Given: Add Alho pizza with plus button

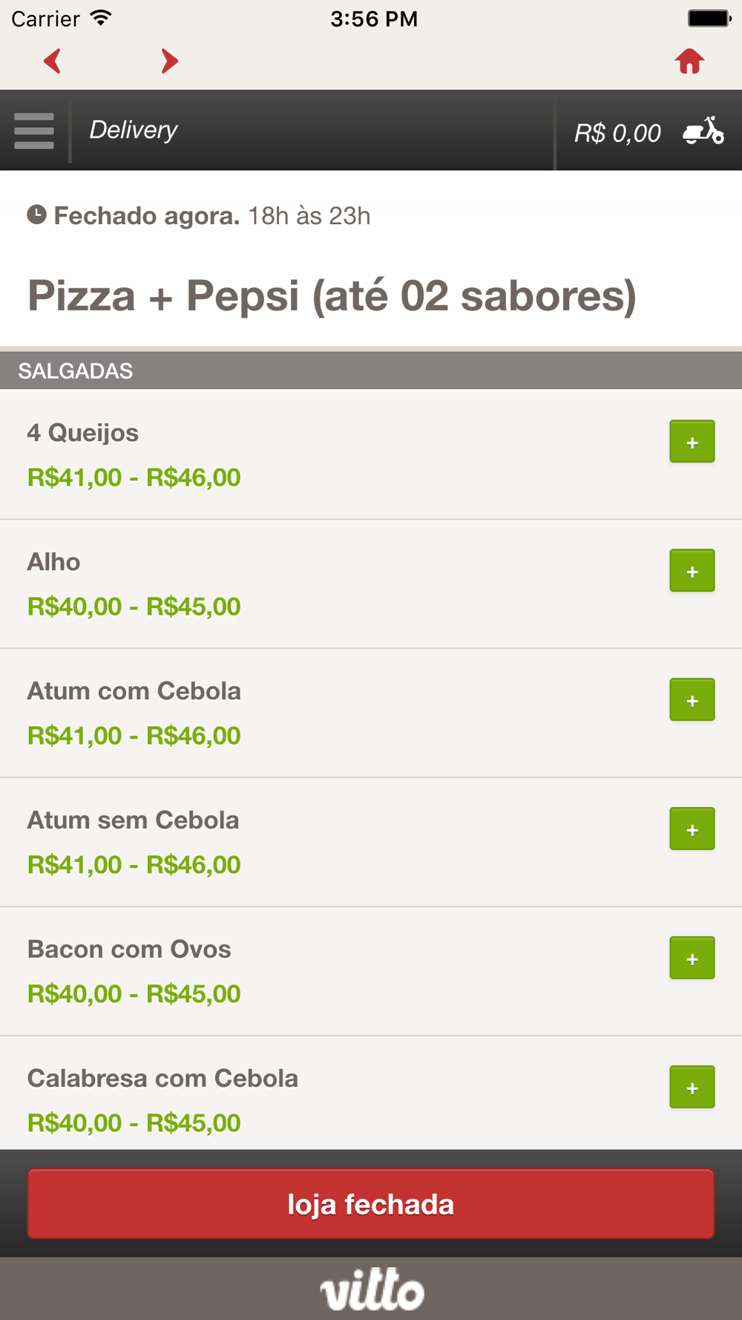Looking at the screenshot, I should (692, 571).
